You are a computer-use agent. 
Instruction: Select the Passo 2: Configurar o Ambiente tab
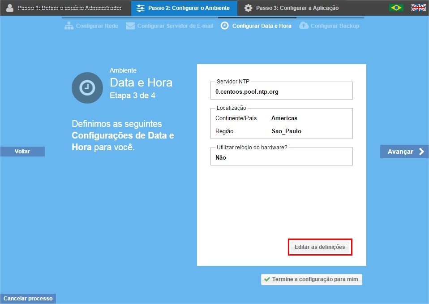[x=184, y=8]
